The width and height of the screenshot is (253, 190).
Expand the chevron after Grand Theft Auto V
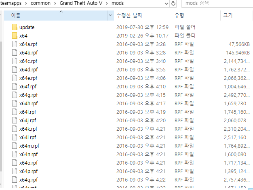(x=107, y=3)
